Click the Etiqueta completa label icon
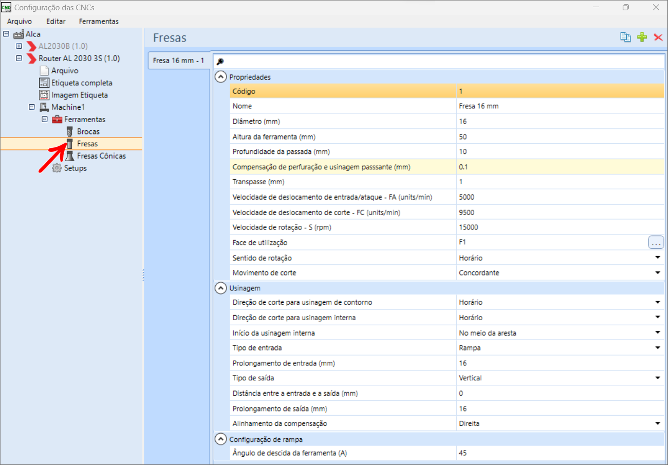 [44, 83]
